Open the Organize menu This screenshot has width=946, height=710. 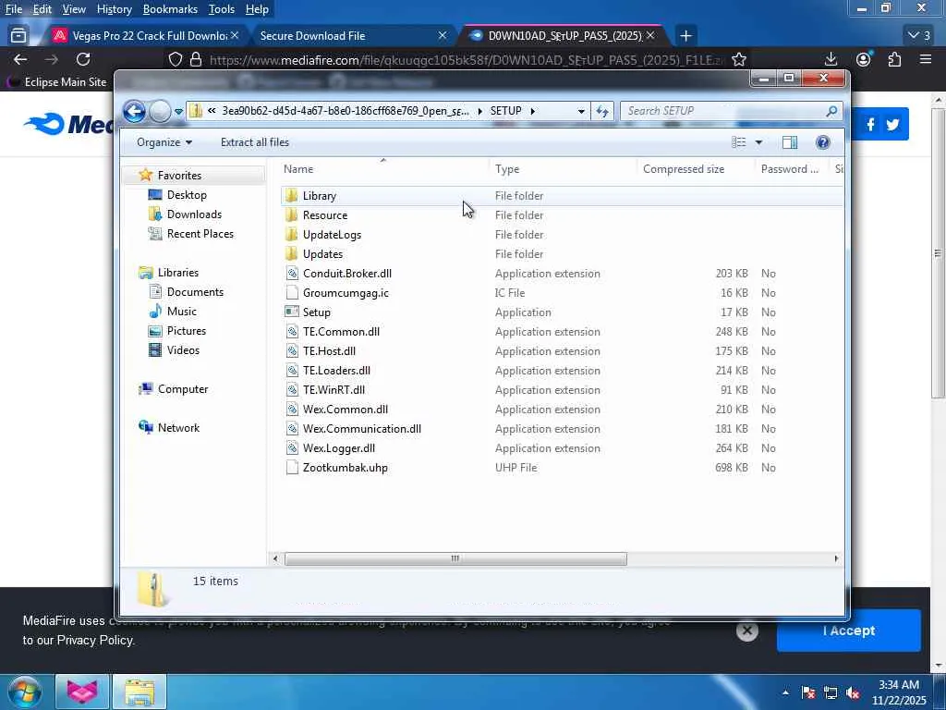[x=164, y=142]
